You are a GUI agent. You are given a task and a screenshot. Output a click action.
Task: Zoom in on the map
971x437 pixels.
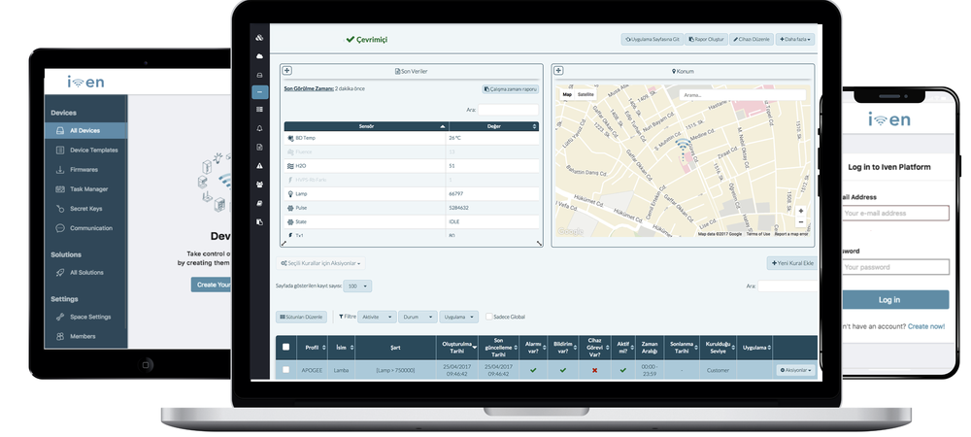pyautogui.click(x=801, y=211)
